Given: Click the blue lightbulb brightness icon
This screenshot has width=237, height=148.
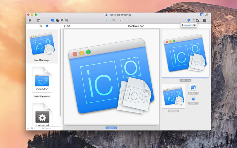Looking at the screenshot, I should pos(188,20).
